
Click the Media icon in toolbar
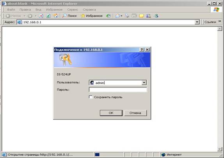point(108,16)
